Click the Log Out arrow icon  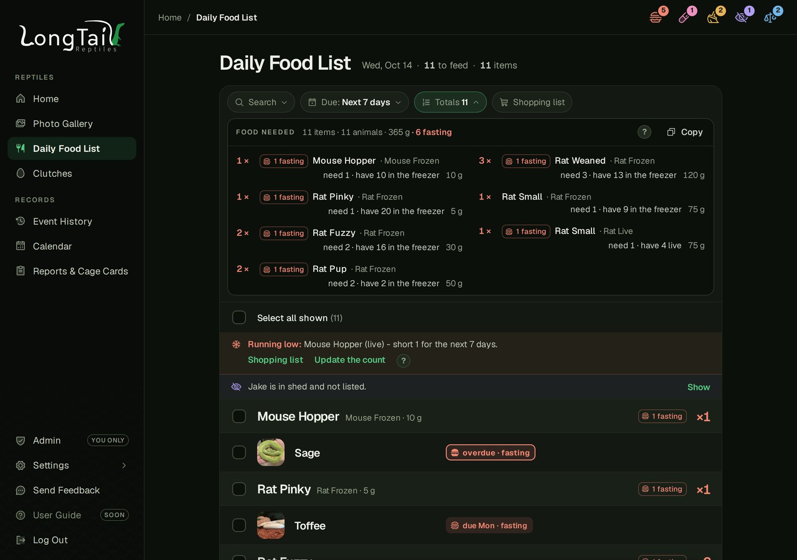click(20, 540)
